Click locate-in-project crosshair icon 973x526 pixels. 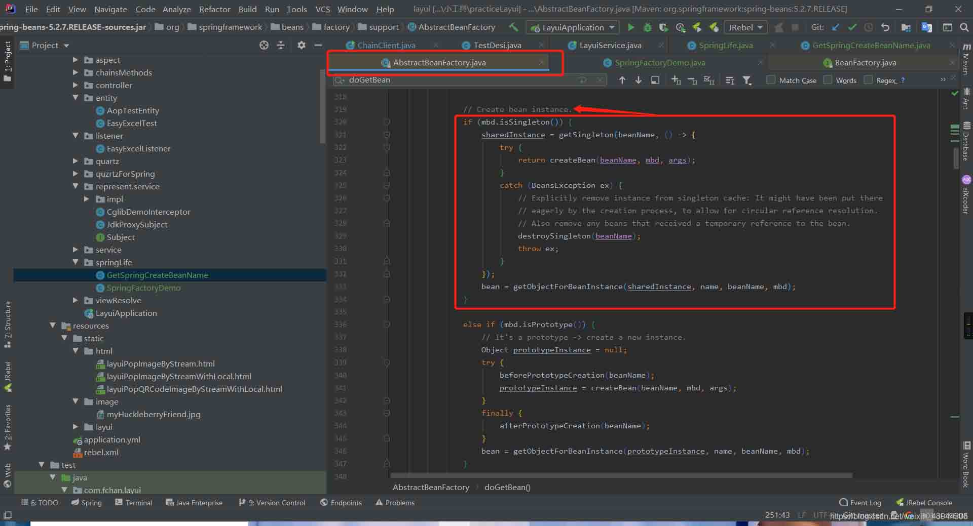click(x=264, y=45)
